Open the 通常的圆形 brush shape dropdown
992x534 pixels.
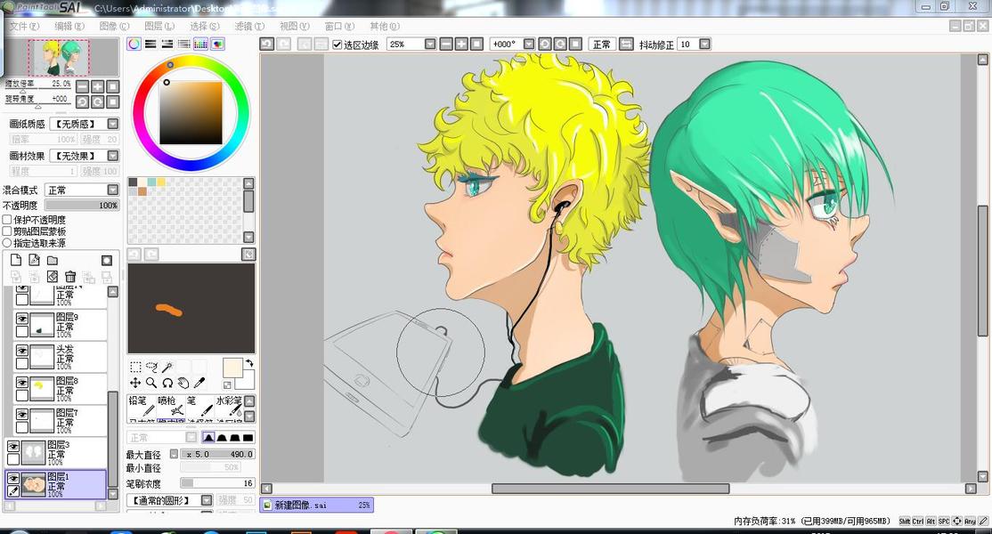coord(207,500)
